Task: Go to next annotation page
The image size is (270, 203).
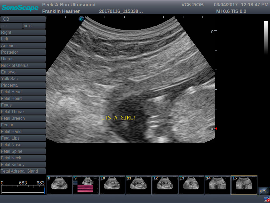Action: tap(34, 26)
